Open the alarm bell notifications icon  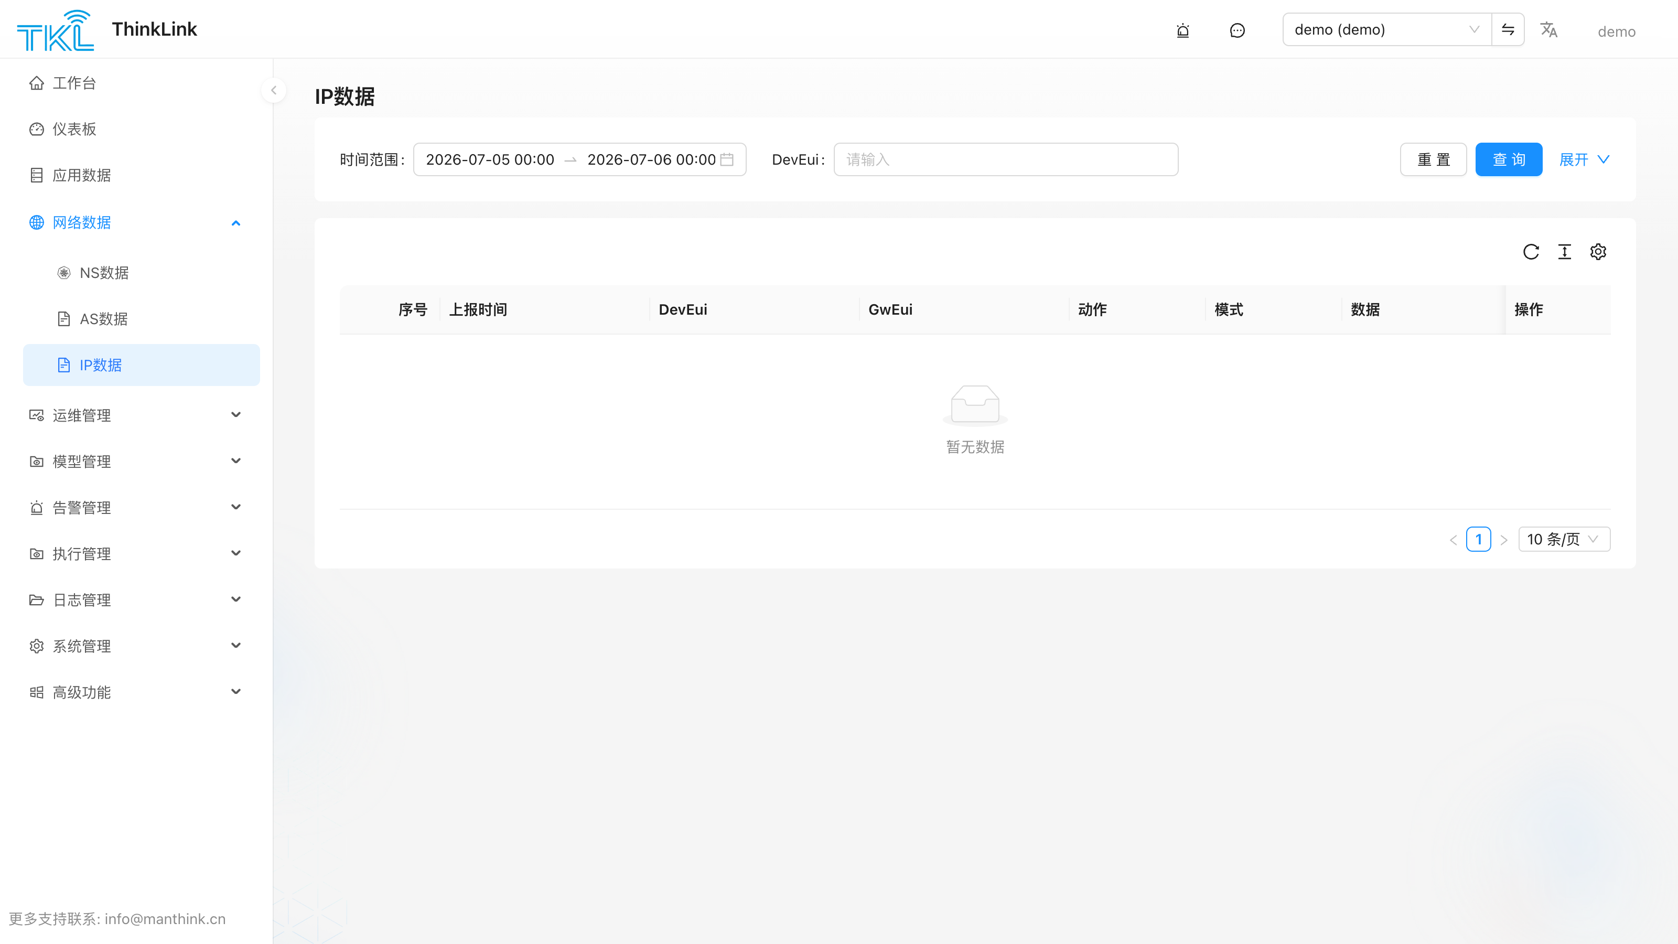click(1183, 30)
